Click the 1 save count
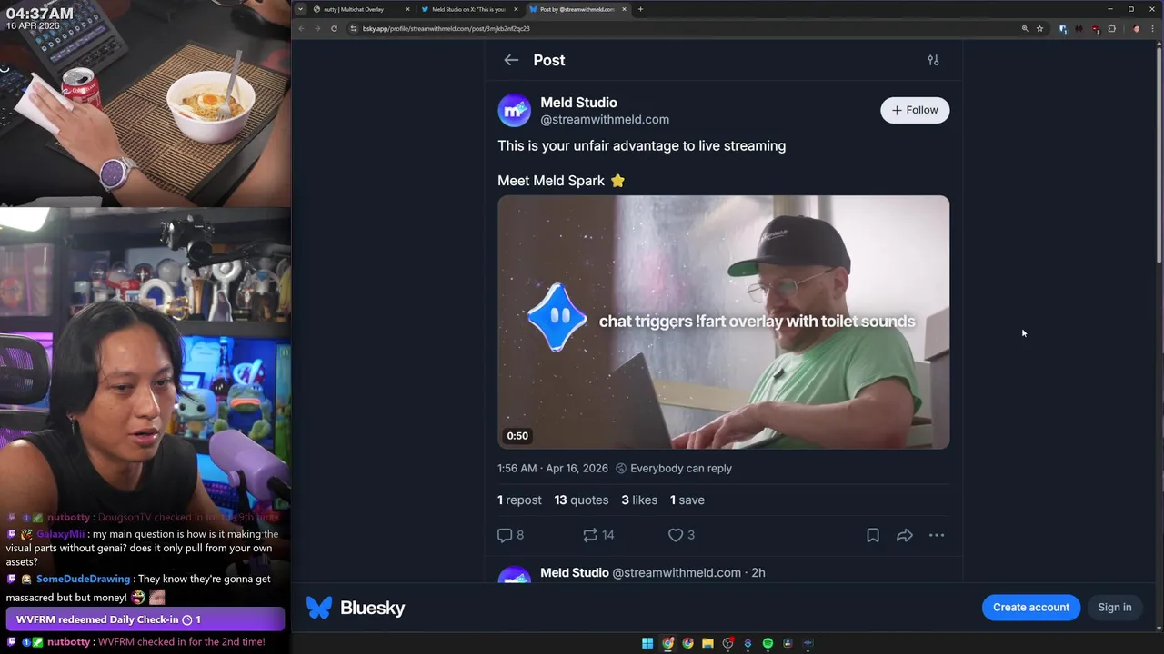Screen dimensions: 1164x654 point(687,500)
